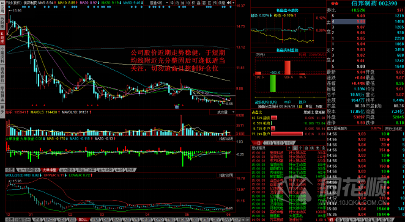Click the 权 toolbar button
The height and width of the screenshot is (222, 405).
pyautogui.click(x=193, y=2)
